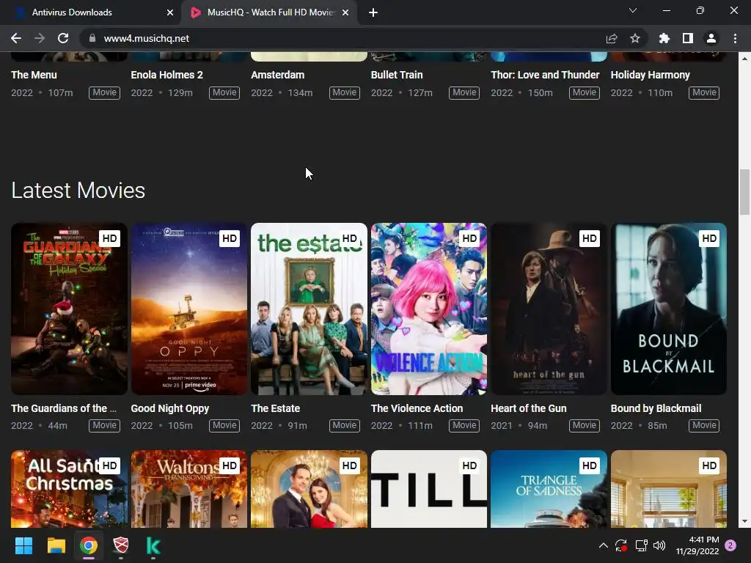Show hidden system tray icons
The width and height of the screenshot is (751, 563).
(x=604, y=545)
